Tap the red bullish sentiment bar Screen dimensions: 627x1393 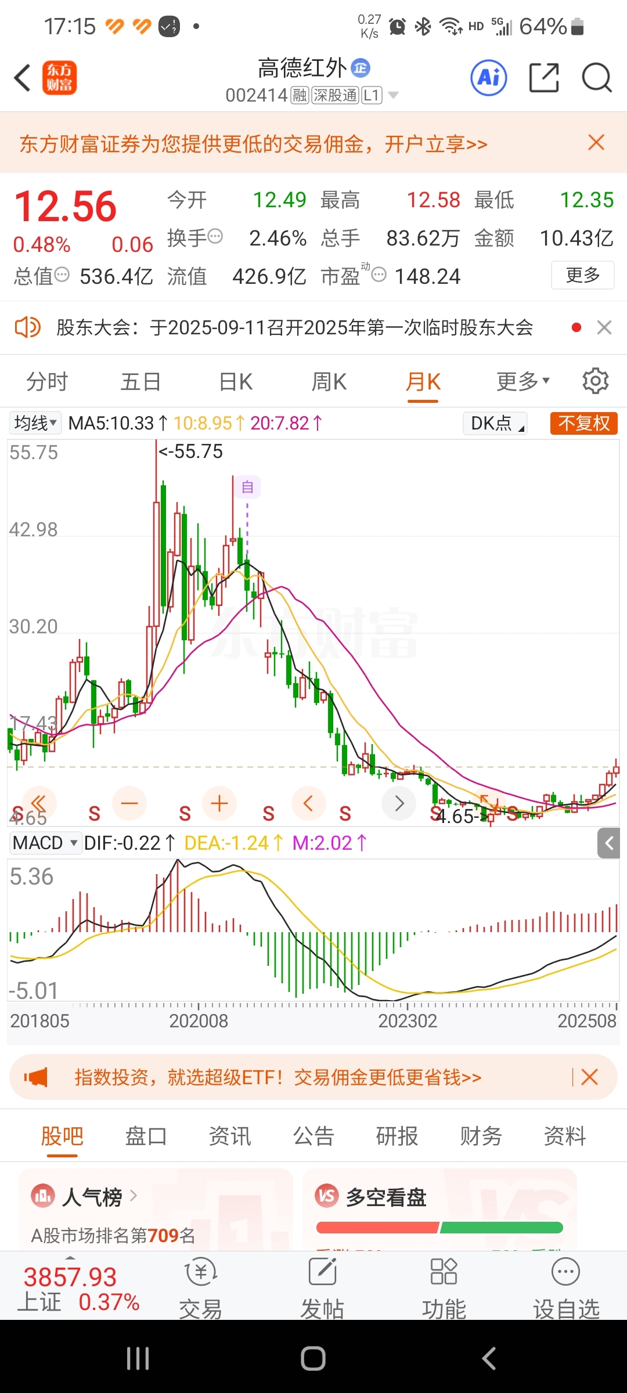click(x=377, y=1228)
